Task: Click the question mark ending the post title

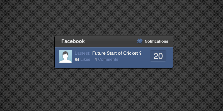Action: [x=140, y=53]
